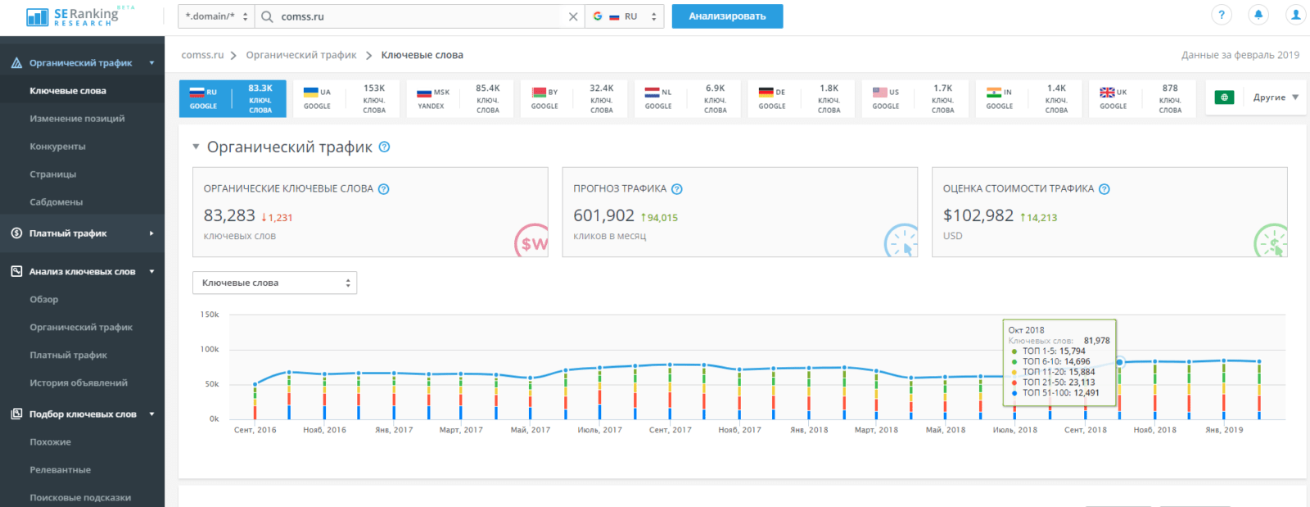Click the pink $W widget icon
Image resolution: width=1310 pixels, height=507 pixels.
[532, 242]
